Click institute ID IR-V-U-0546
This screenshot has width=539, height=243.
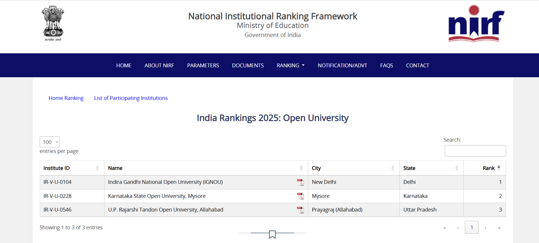(x=57, y=210)
